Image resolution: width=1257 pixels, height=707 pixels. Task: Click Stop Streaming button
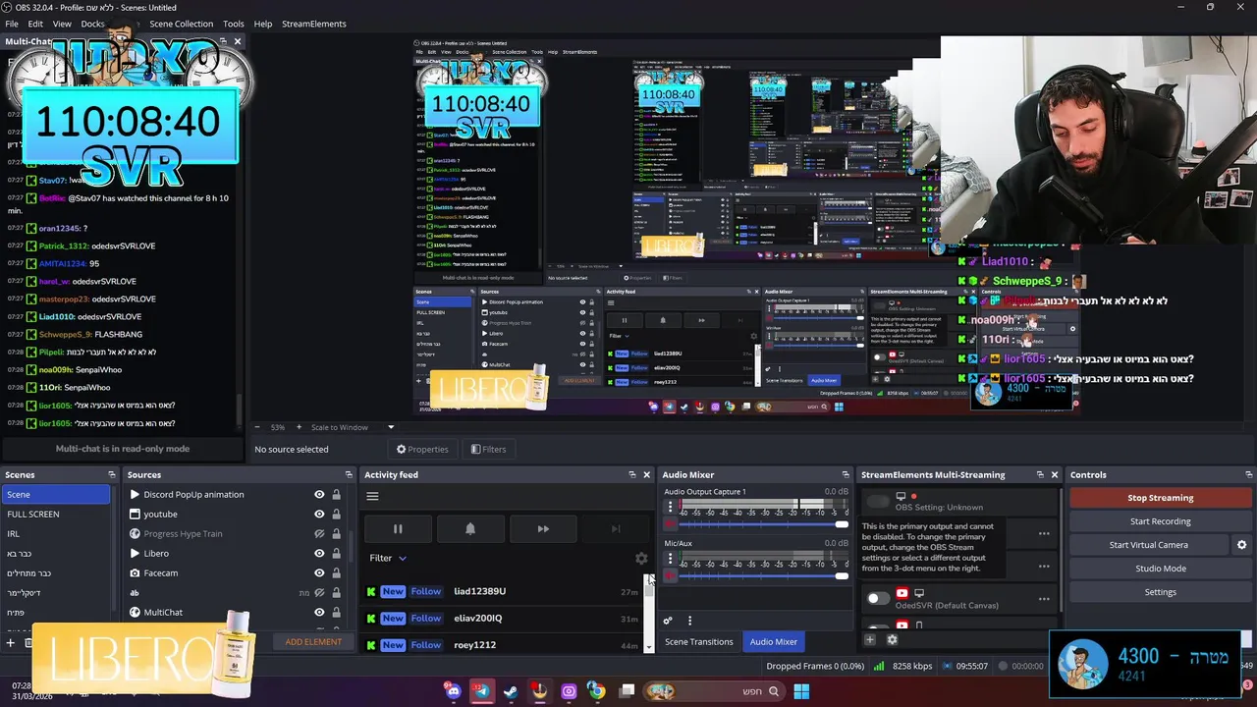(x=1161, y=498)
